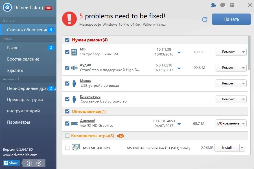Open the user account icon
Image resolution: width=254 pixels, height=169 pixels.
[214, 5]
